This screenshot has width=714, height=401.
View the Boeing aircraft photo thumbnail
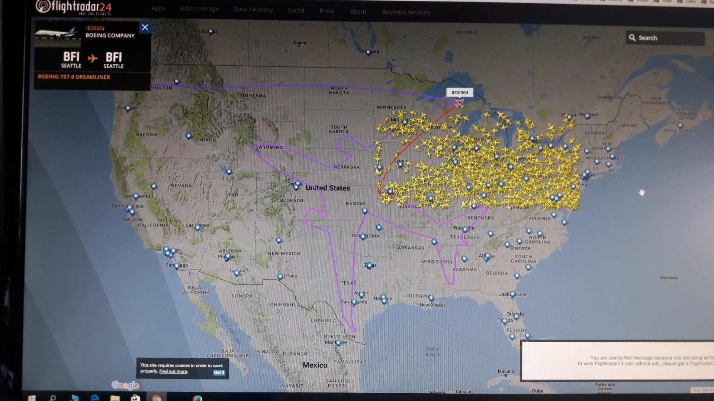point(58,34)
